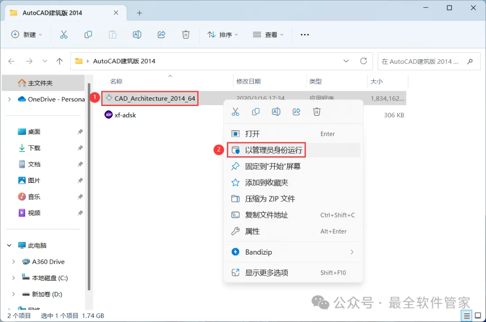
Task: Click the Cut scissors icon in the toolbar
Action: pos(63,35)
